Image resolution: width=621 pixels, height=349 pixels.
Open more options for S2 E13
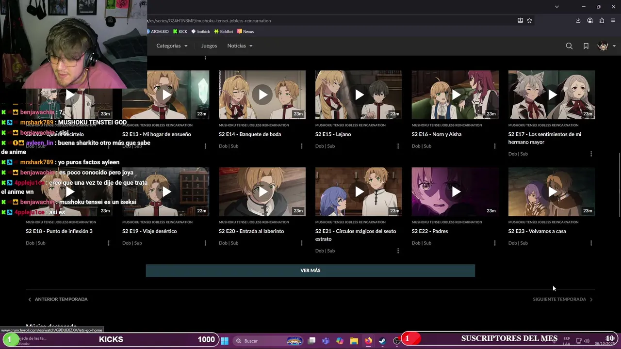point(205,146)
